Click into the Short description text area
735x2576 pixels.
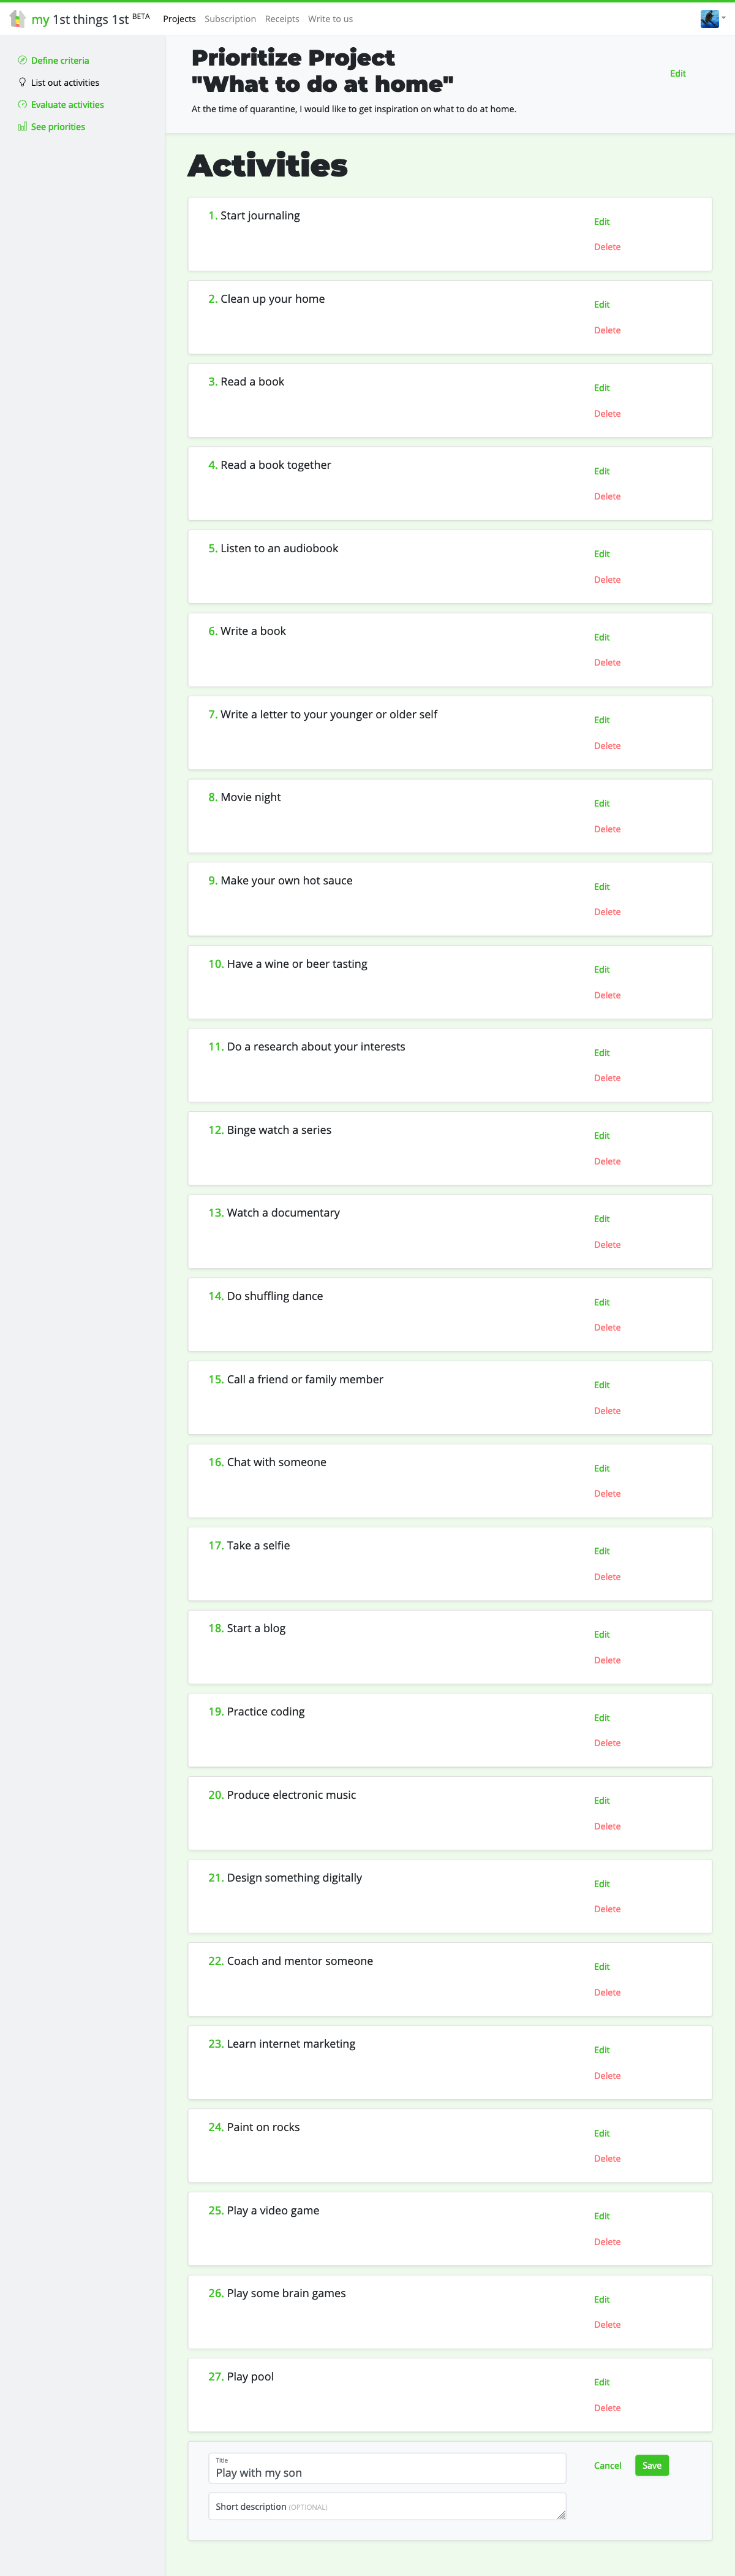(x=387, y=2506)
